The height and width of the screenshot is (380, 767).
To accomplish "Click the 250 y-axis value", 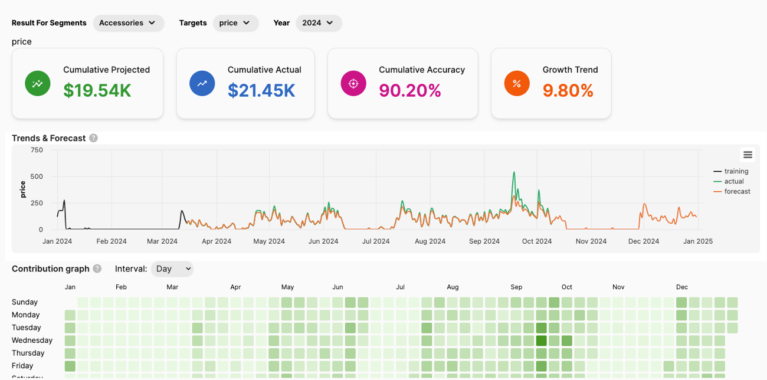I will click(x=37, y=203).
